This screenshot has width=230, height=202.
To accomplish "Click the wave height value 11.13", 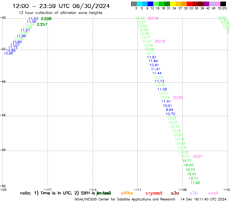I will pyautogui.click(x=159, y=81).
